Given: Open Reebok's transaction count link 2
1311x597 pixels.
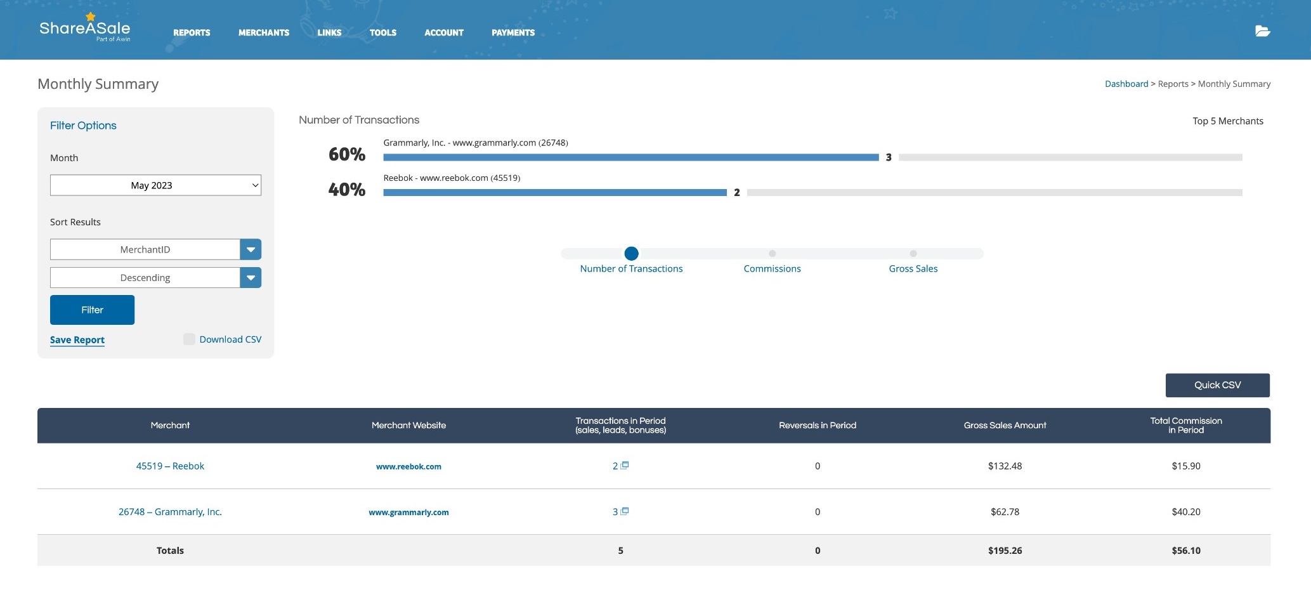Looking at the screenshot, I should [615, 466].
